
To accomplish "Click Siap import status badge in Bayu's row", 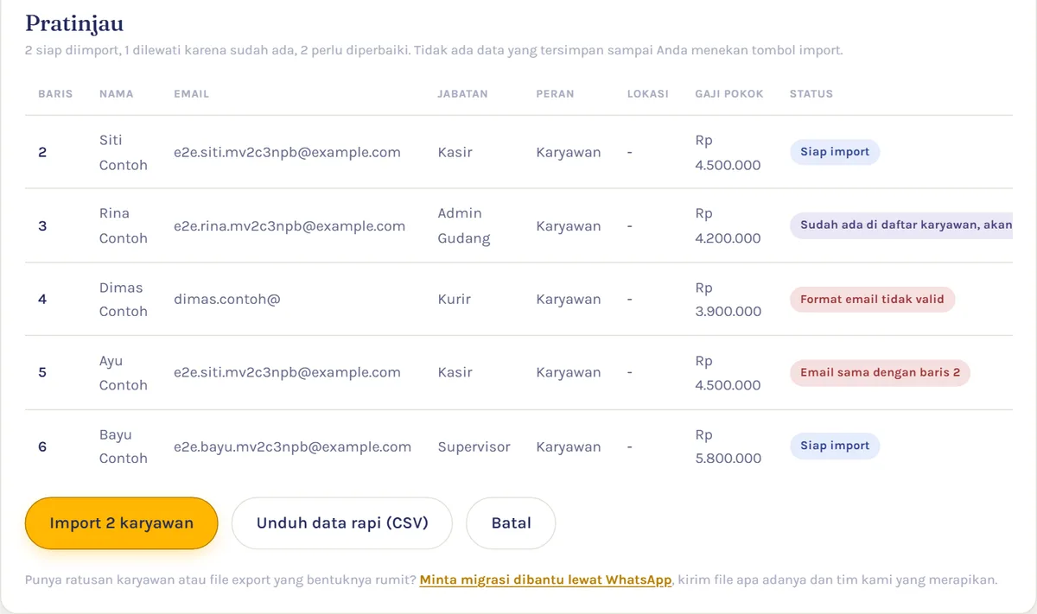I will (x=835, y=446).
